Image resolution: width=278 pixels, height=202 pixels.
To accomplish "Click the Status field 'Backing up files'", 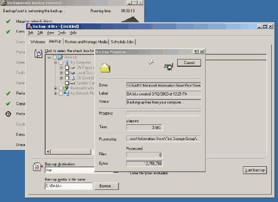I will pyautogui.click(x=164, y=102).
